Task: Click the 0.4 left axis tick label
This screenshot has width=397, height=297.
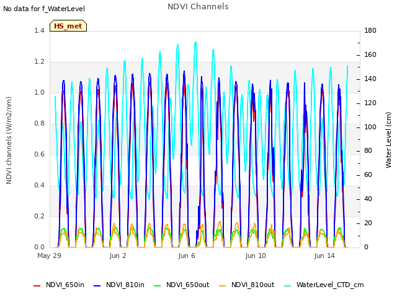Action: pyautogui.click(x=39, y=186)
